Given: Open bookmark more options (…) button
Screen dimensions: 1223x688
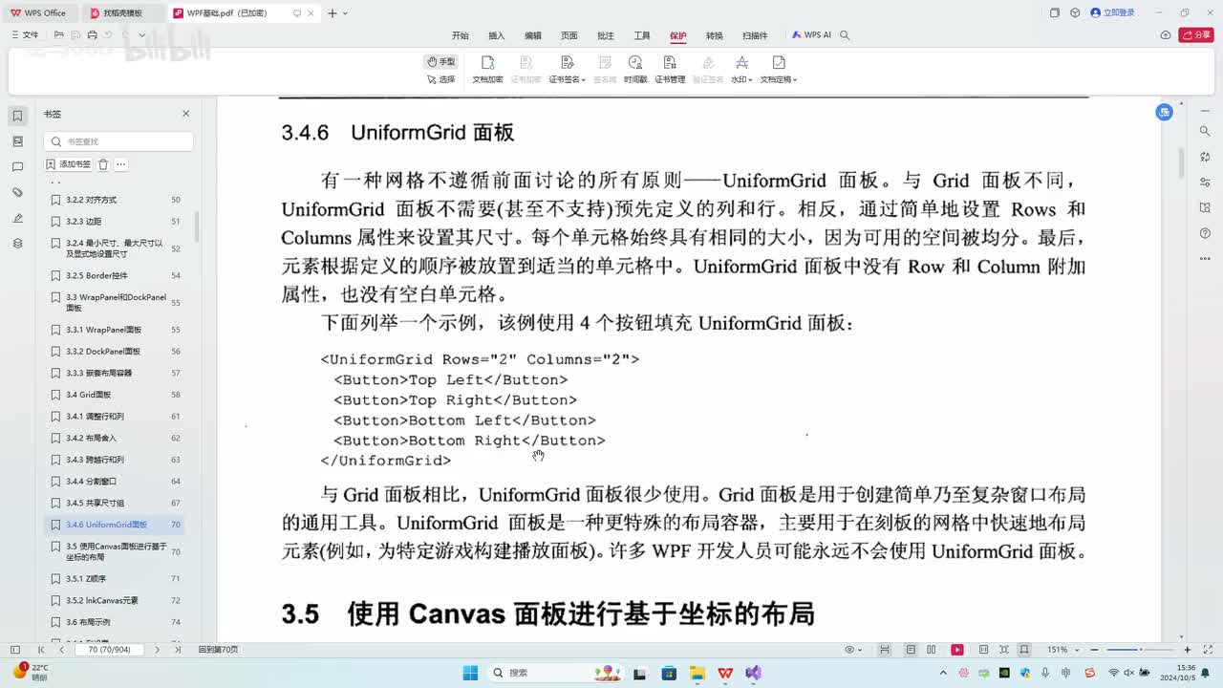Looking at the screenshot, I should 121,164.
